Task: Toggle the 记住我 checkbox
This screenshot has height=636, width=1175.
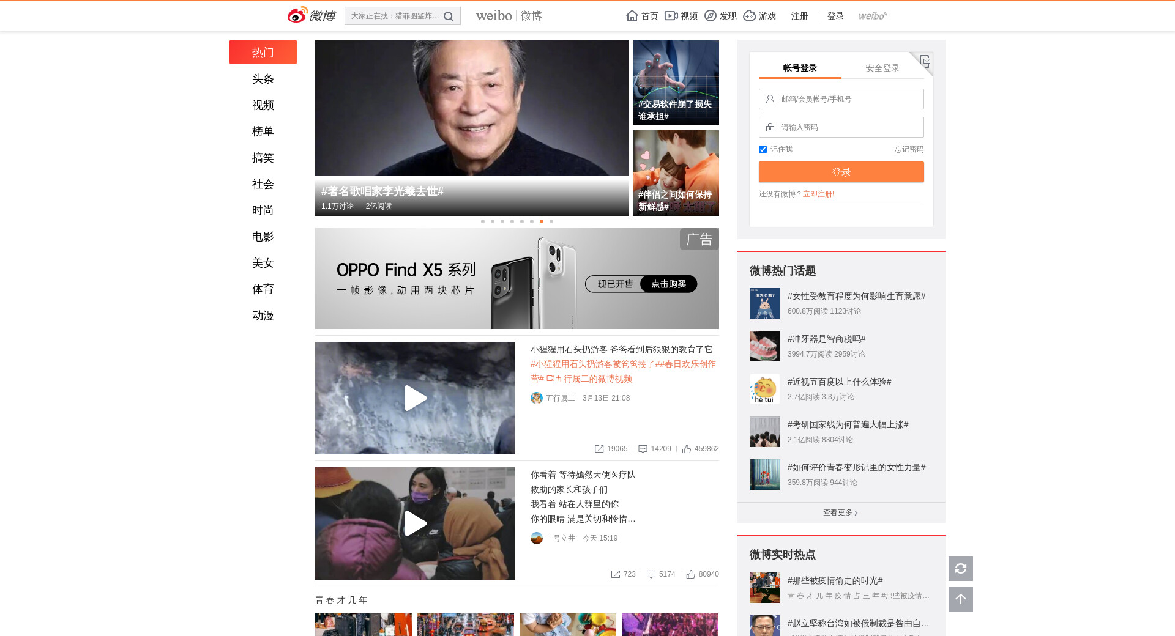Action: 763,150
